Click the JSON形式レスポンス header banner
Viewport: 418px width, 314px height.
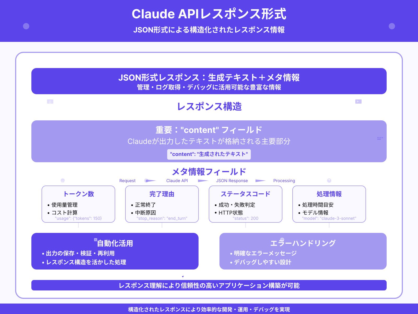(209, 81)
